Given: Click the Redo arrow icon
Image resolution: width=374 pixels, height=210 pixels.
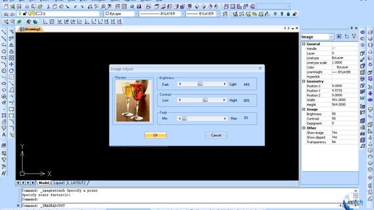Looking at the screenshot, I should click(82, 6).
